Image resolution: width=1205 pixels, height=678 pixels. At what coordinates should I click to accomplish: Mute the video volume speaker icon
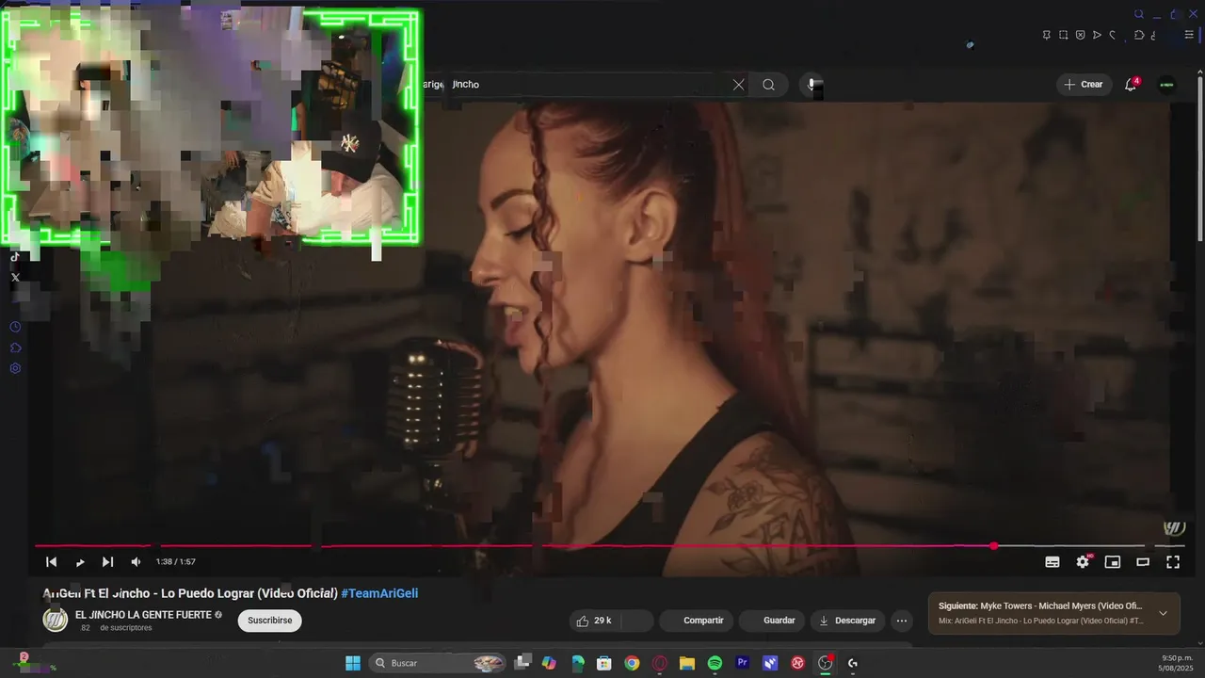point(136,562)
